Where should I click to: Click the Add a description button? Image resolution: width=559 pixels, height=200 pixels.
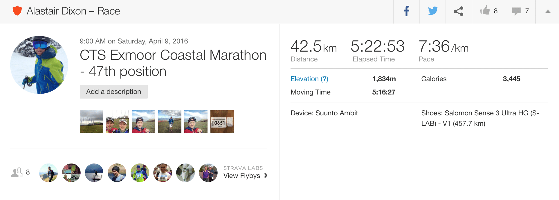113,92
